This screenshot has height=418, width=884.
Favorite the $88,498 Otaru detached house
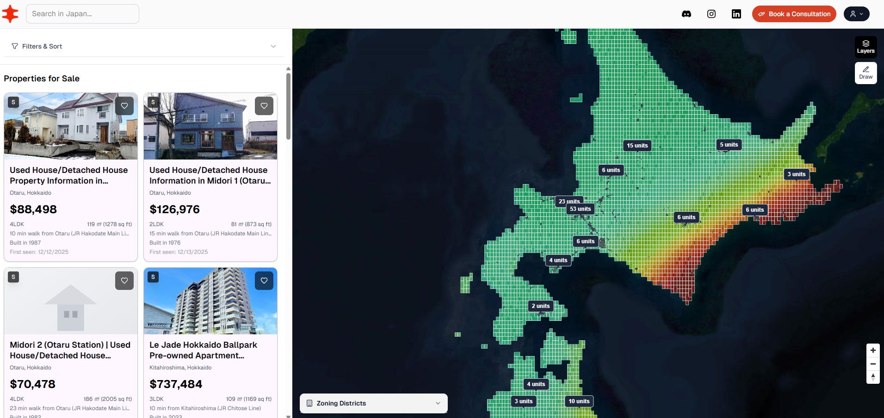(x=124, y=106)
